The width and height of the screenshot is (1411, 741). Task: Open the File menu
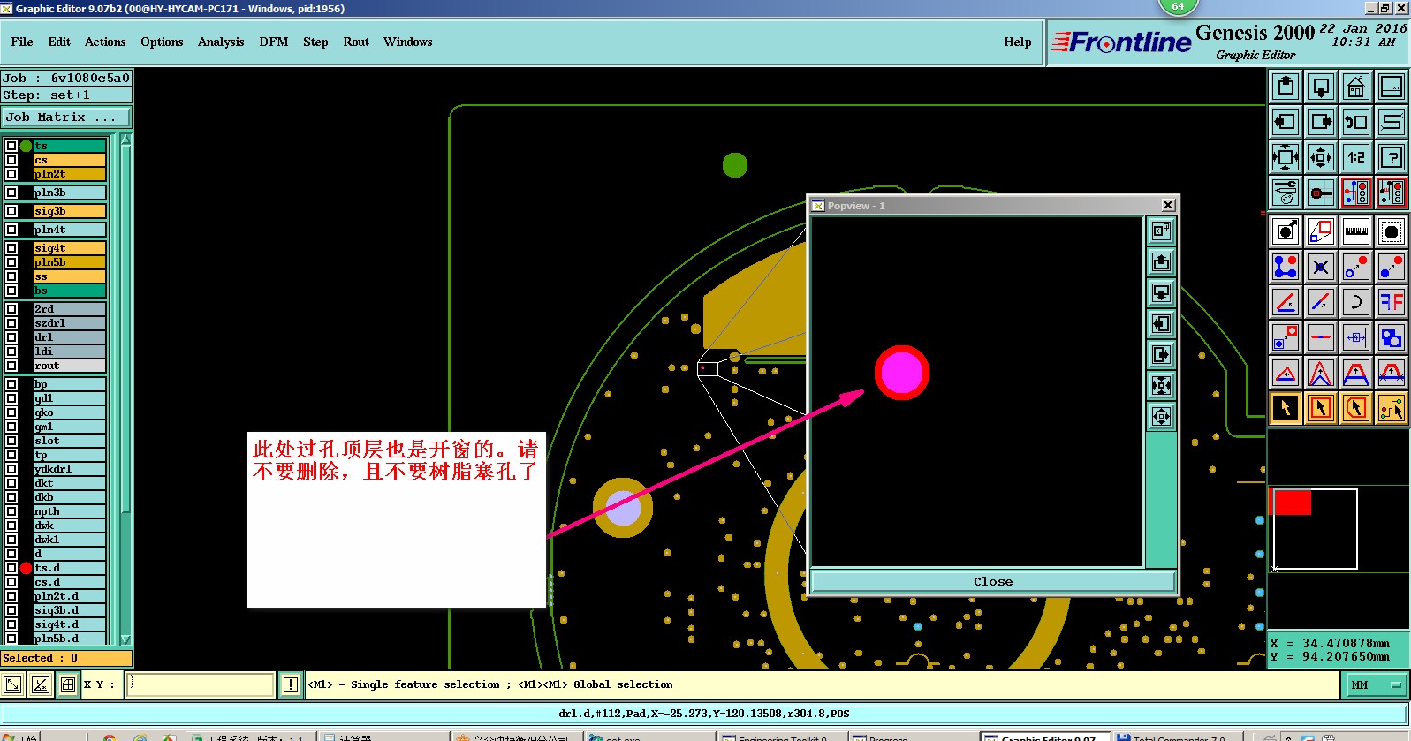[x=22, y=42]
